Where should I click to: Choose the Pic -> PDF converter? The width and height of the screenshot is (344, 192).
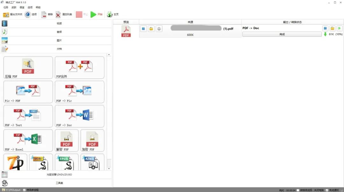28,92
